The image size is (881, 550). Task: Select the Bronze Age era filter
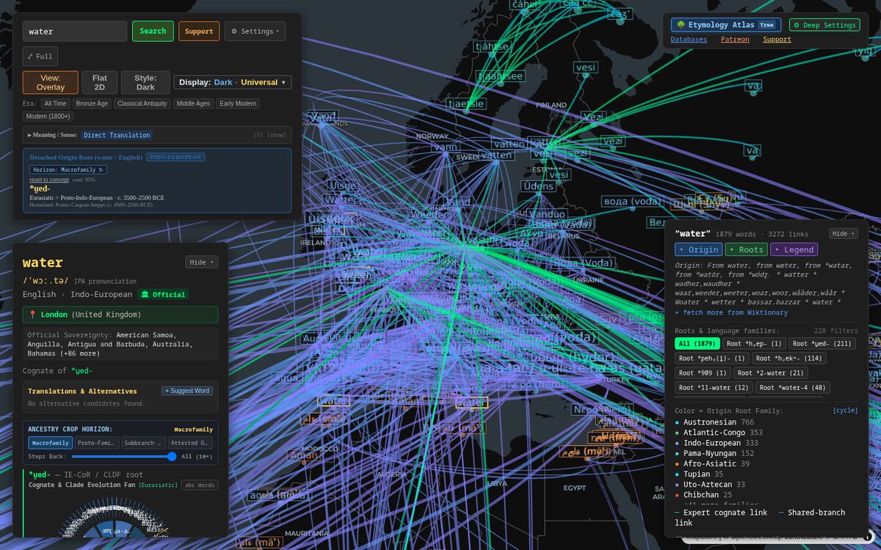pyautogui.click(x=92, y=103)
